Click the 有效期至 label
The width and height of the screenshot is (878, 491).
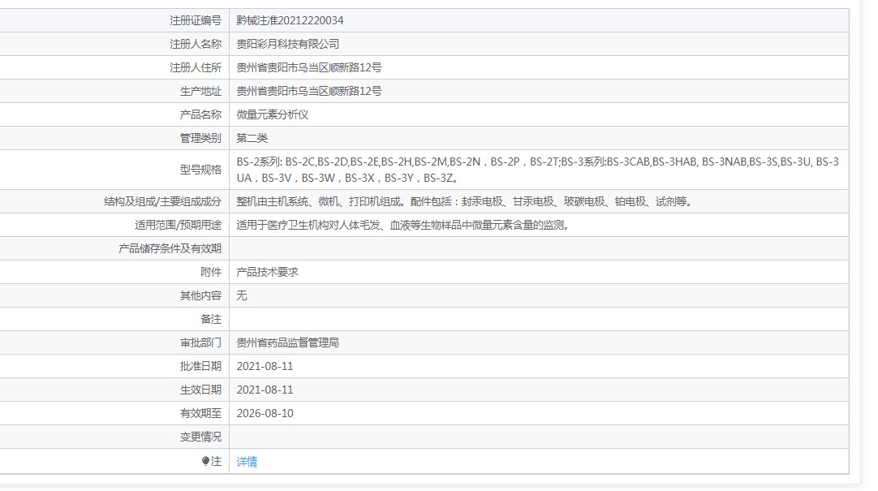(x=200, y=413)
